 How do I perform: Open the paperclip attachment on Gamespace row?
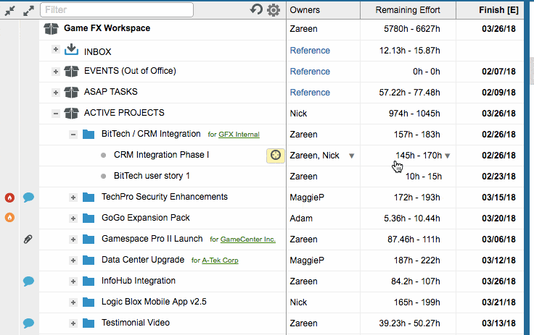tap(28, 239)
